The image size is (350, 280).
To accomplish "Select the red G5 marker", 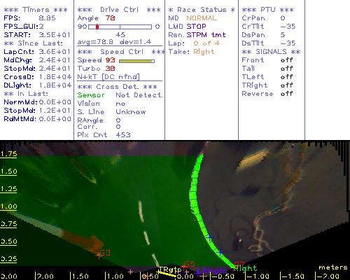I will pos(190,264).
